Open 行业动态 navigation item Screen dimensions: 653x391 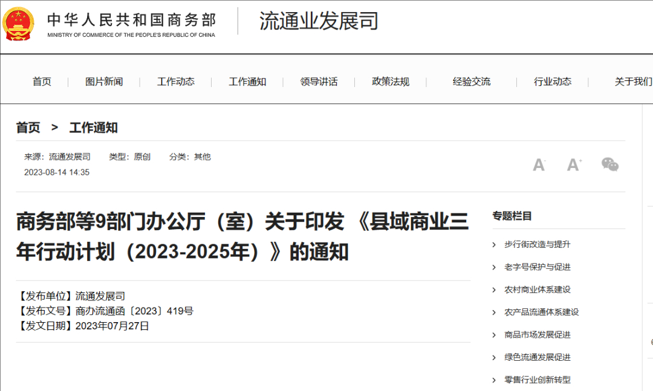coord(553,82)
